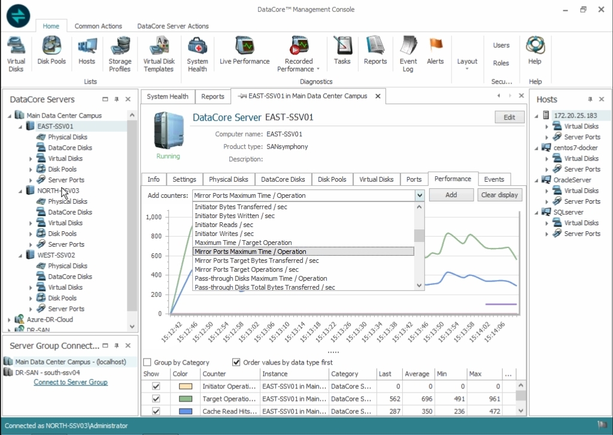The image size is (613, 435).
Task: Switch to DataCore Server Actions tab
Action: pos(173,26)
